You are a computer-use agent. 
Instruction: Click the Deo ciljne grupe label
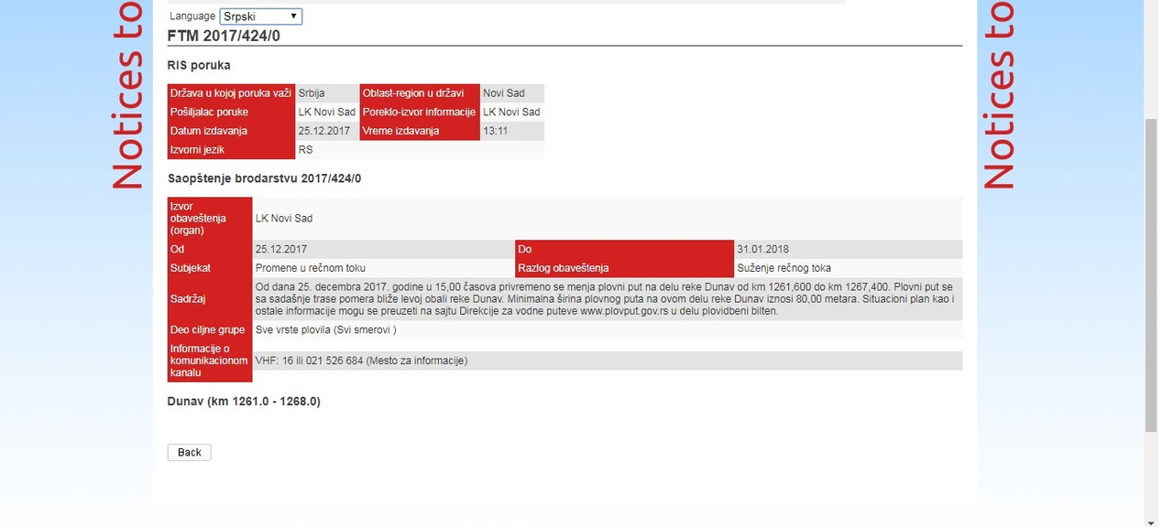(210, 329)
